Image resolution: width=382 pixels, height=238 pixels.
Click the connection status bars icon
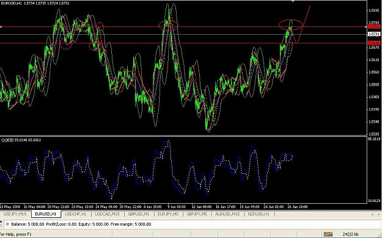pos(328,234)
